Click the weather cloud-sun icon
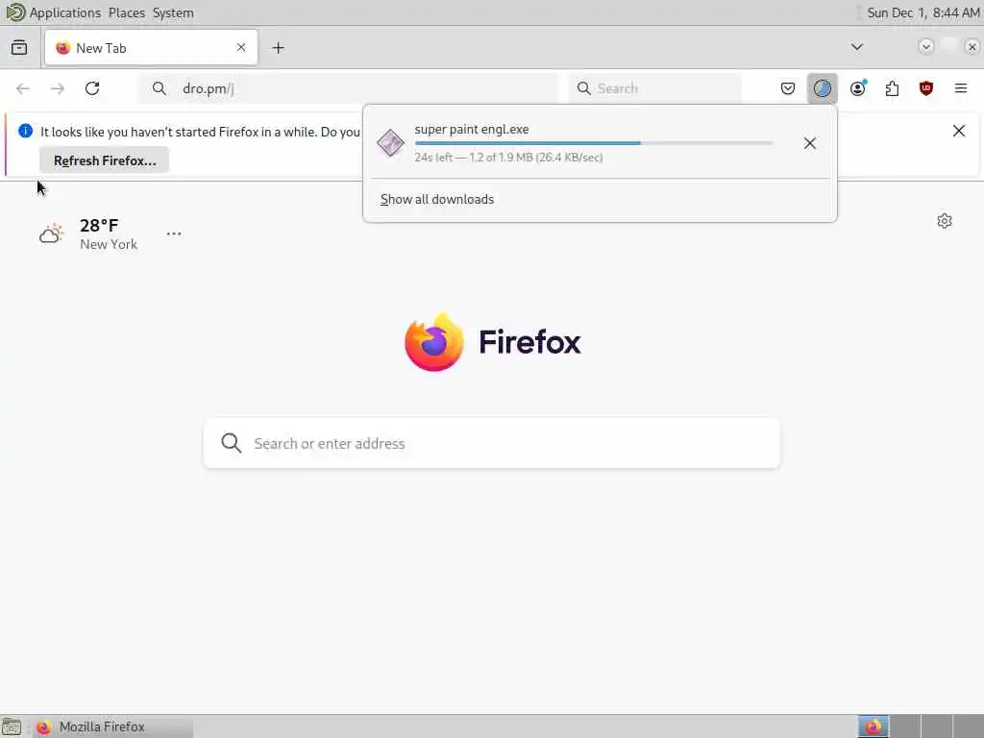Image resolution: width=984 pixels, height=738 pixels. tap(52, 234)
